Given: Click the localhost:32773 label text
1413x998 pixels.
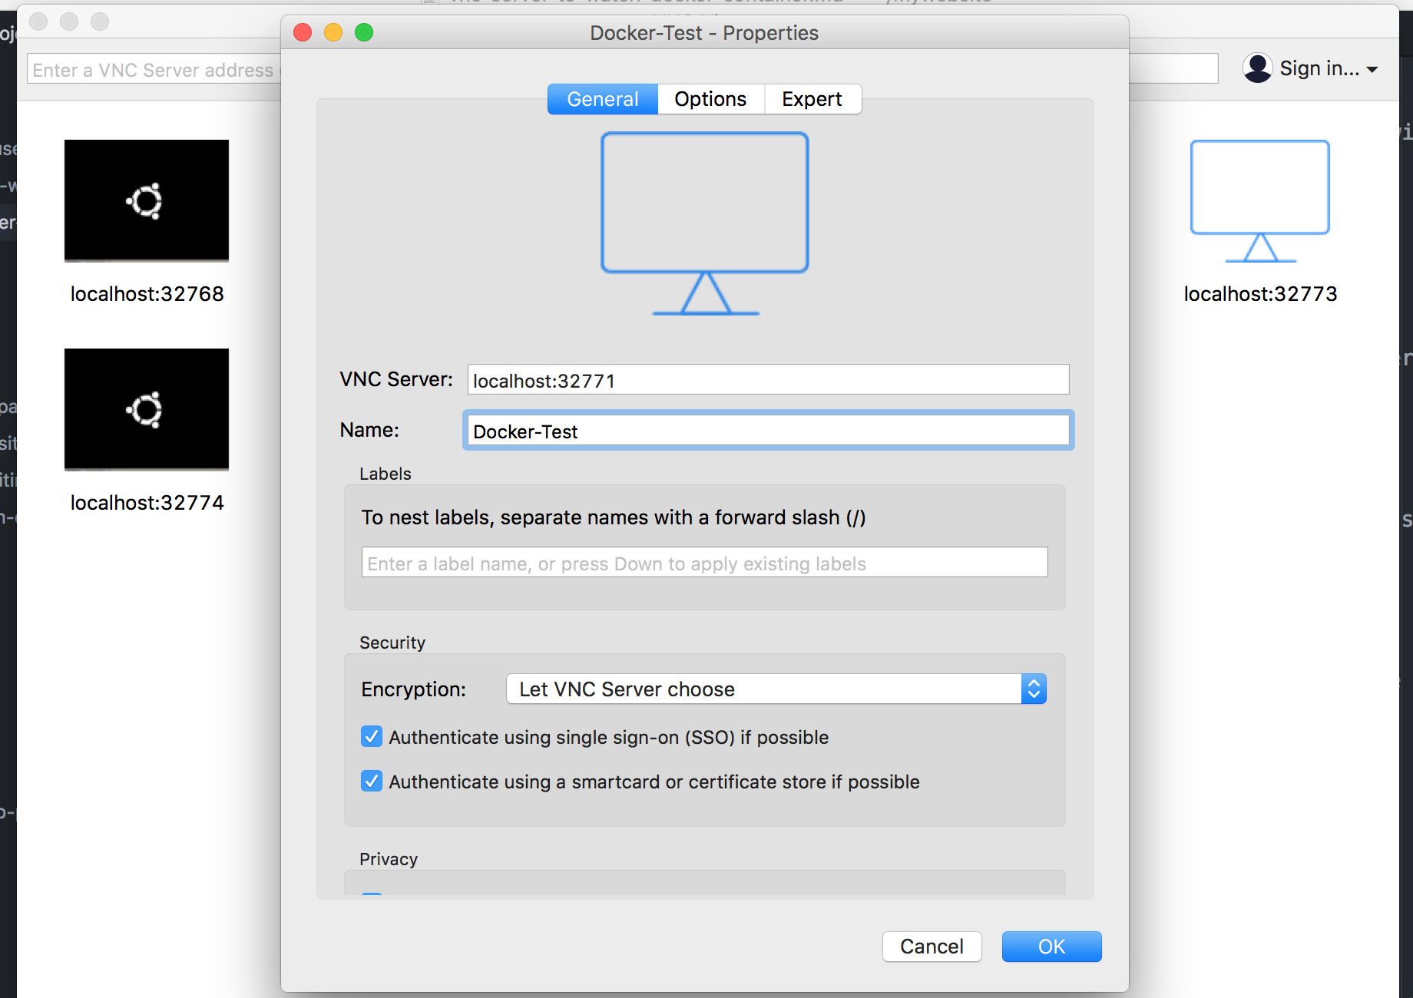Looking at the screenshot, I should point(1260,294).
